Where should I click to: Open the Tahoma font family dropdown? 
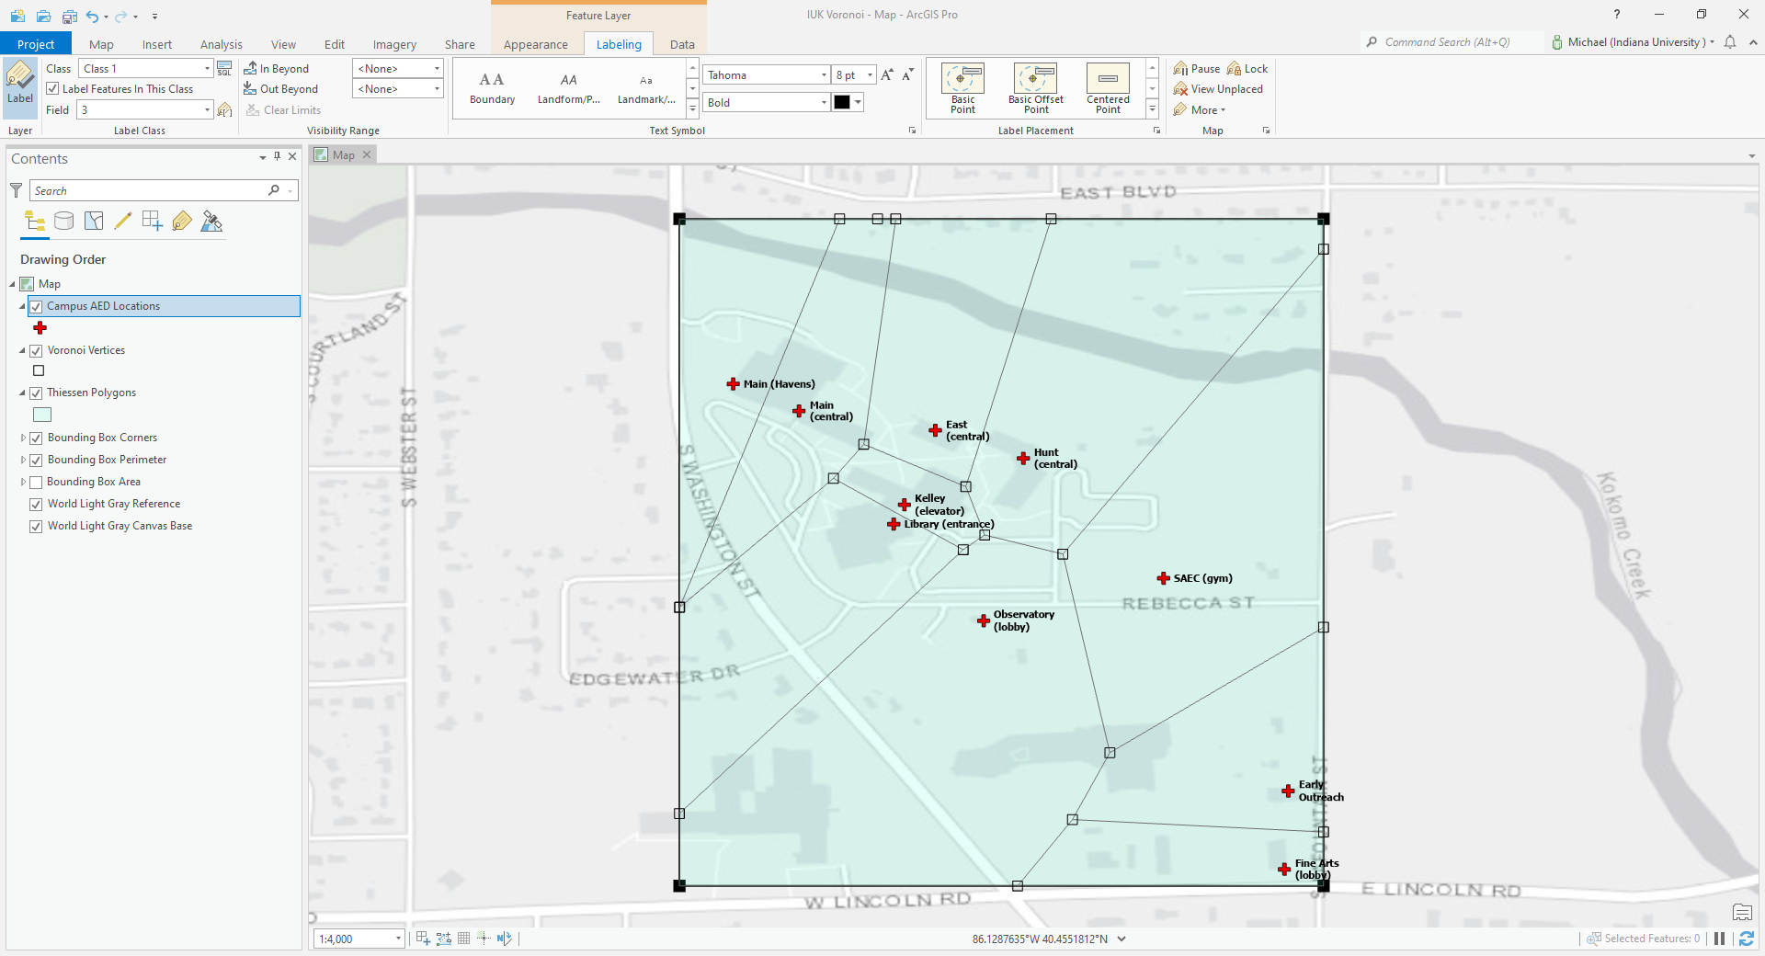[x=825, y=74]
